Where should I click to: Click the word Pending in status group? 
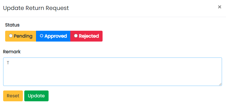[23, 36]
